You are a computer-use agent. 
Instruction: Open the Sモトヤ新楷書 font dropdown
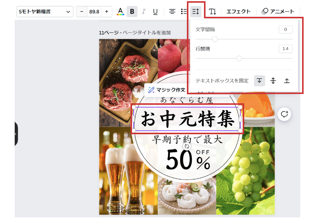(x=45, y=12)
